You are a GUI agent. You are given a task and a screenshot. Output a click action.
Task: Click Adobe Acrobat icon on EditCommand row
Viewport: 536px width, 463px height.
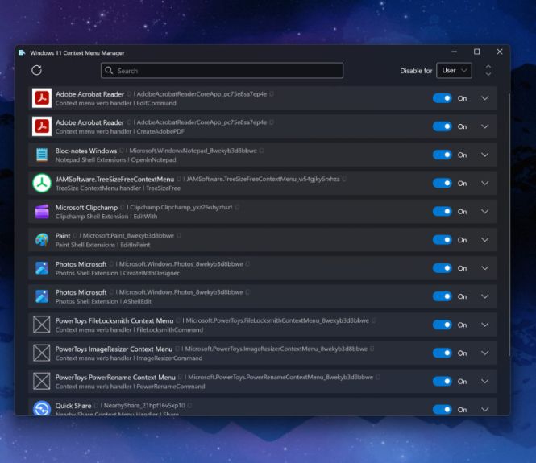point(42,98)
